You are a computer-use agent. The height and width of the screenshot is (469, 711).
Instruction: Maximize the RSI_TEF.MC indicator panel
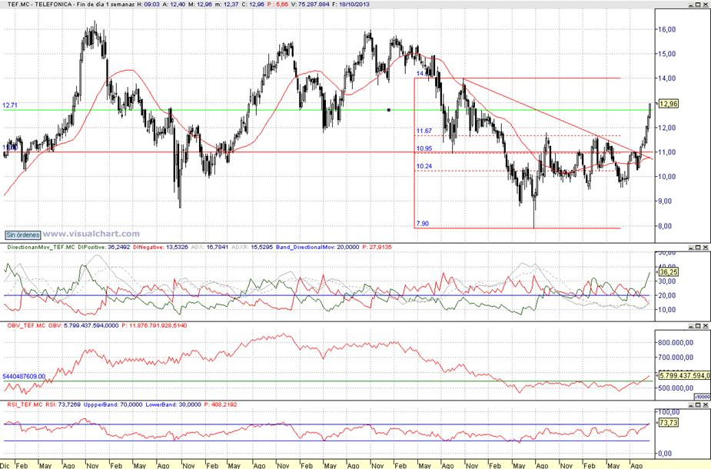click(x=698, y=404)
